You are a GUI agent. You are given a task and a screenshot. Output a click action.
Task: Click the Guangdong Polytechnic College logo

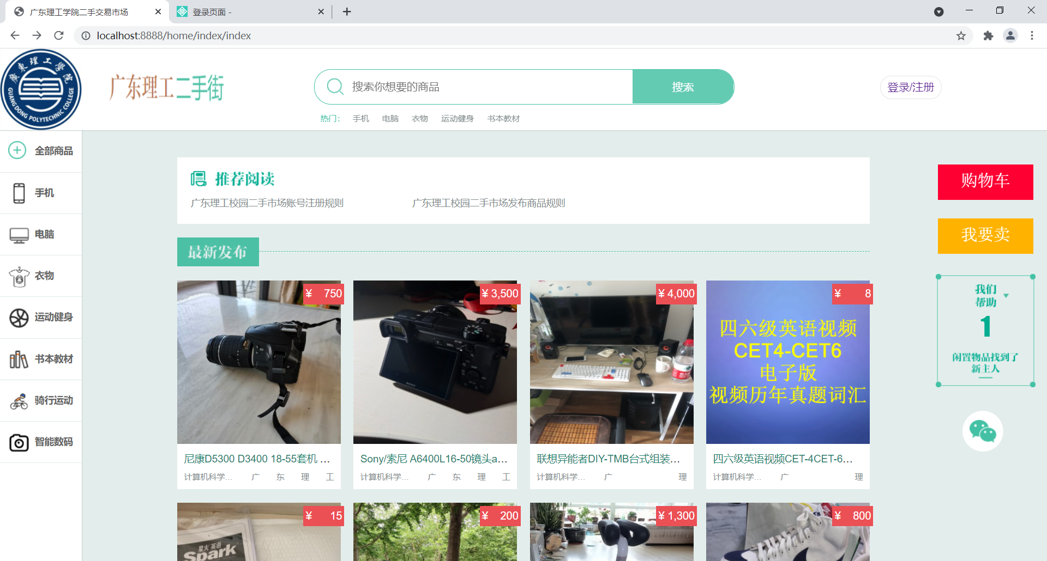point(41,89)
